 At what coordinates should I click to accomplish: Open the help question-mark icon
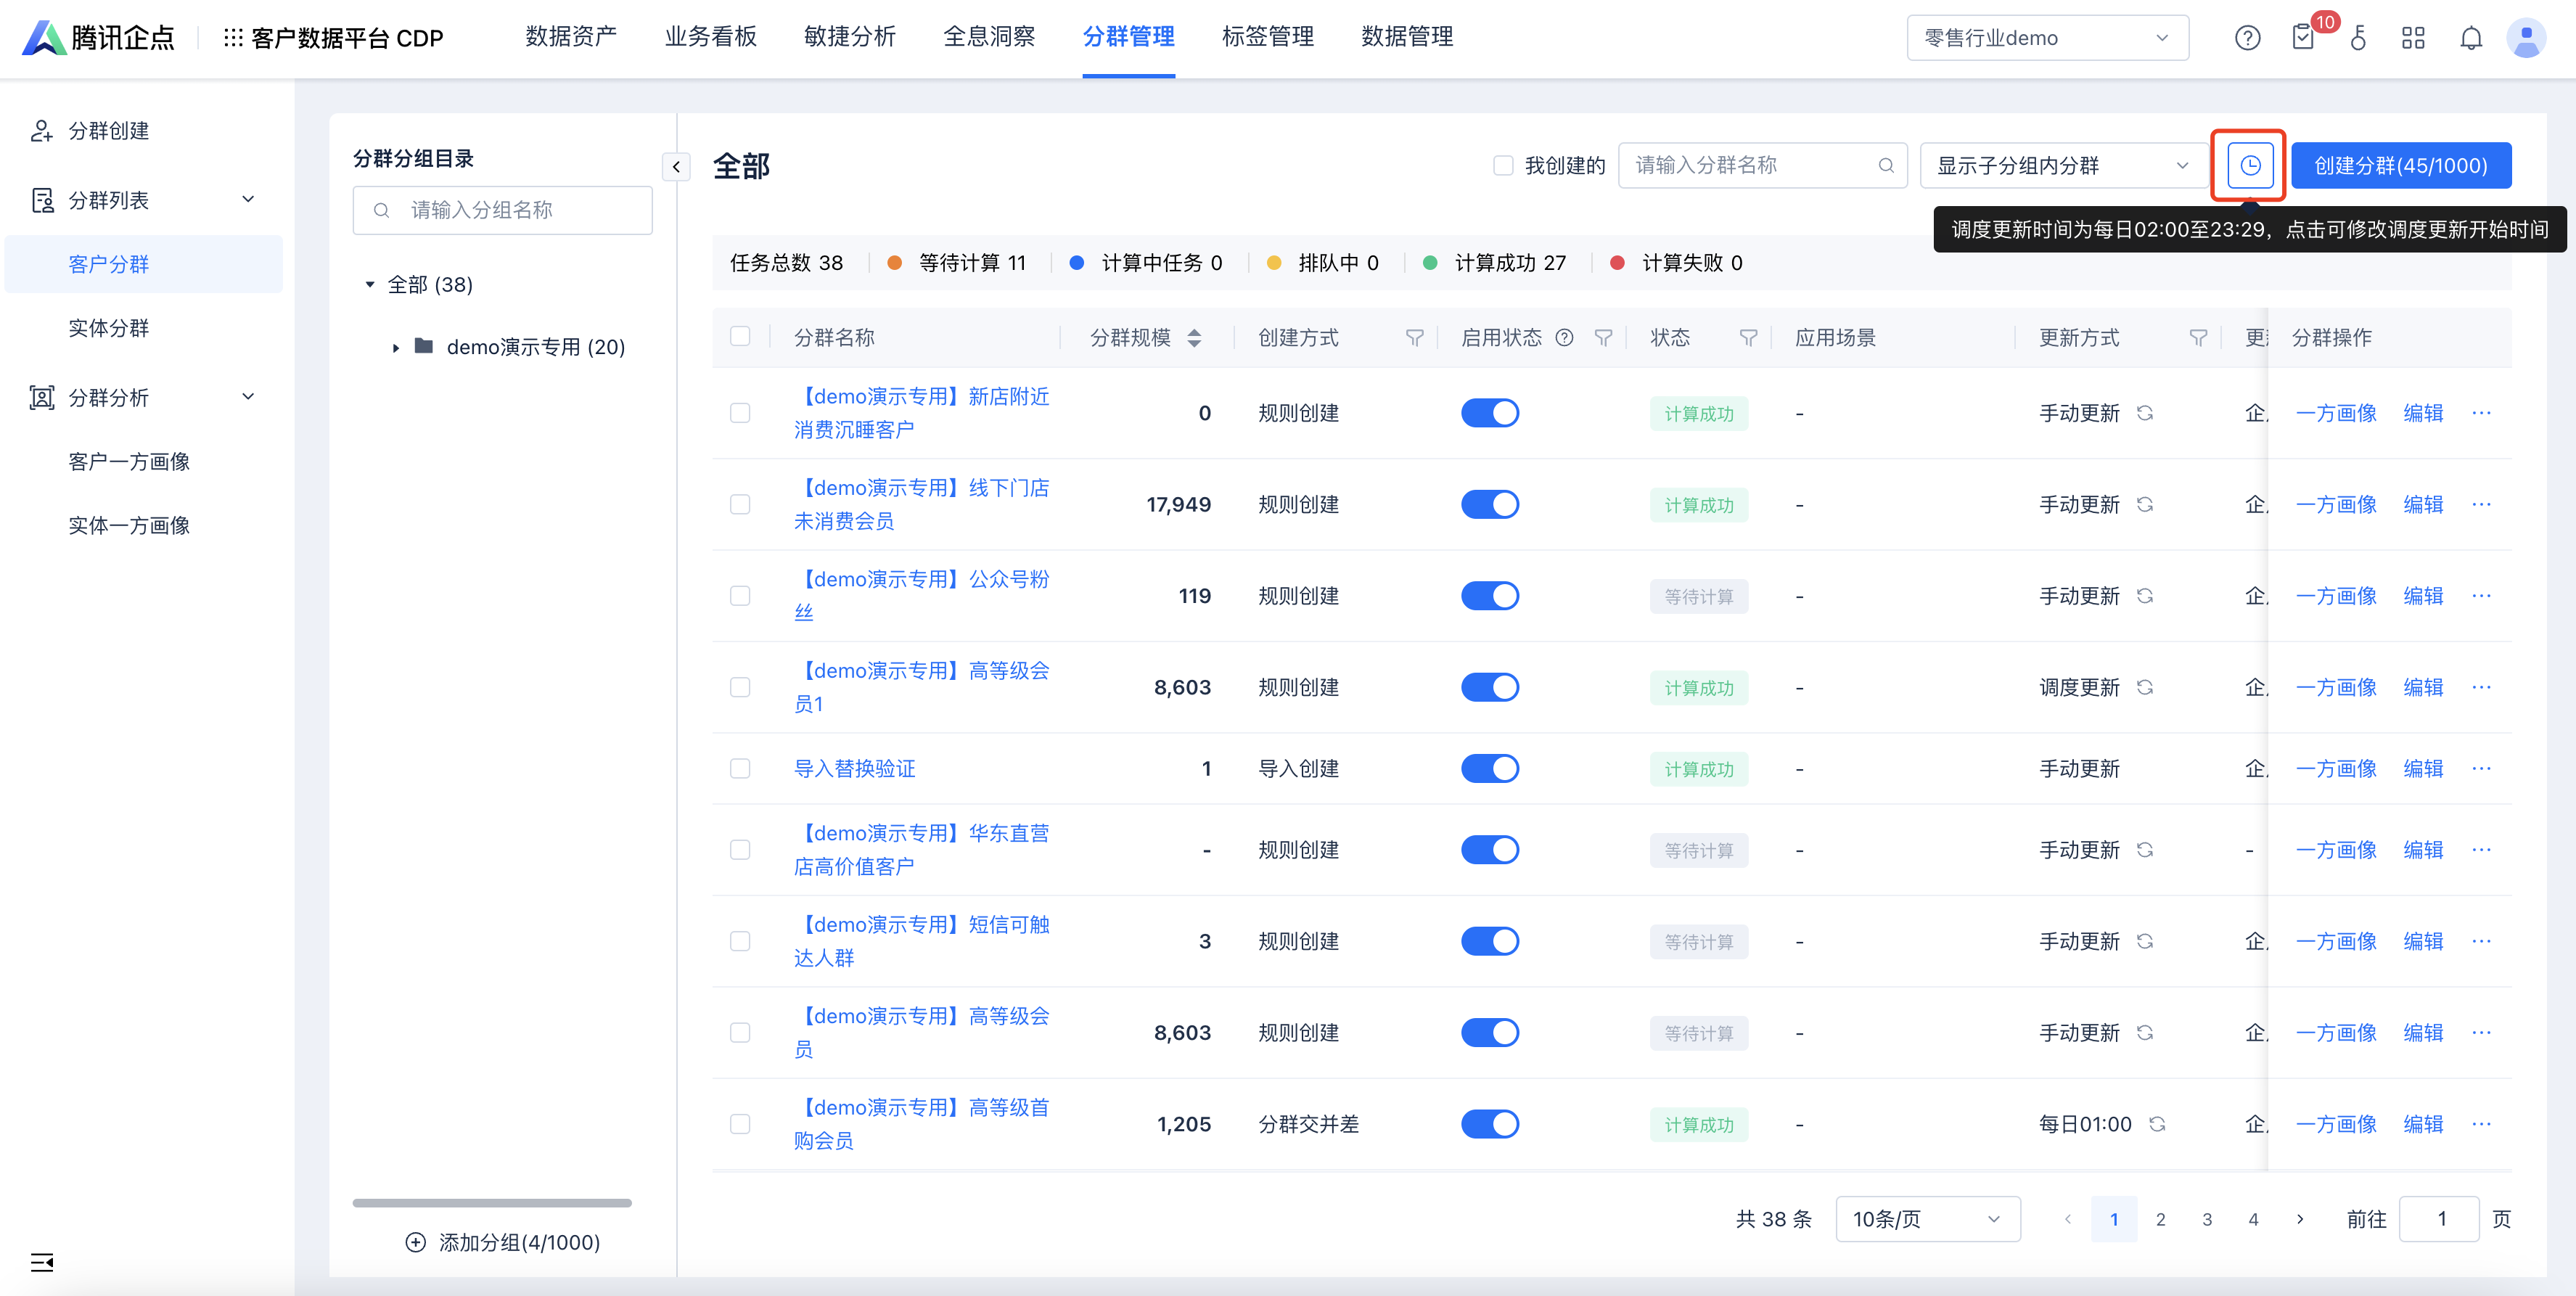[2247, 38]
